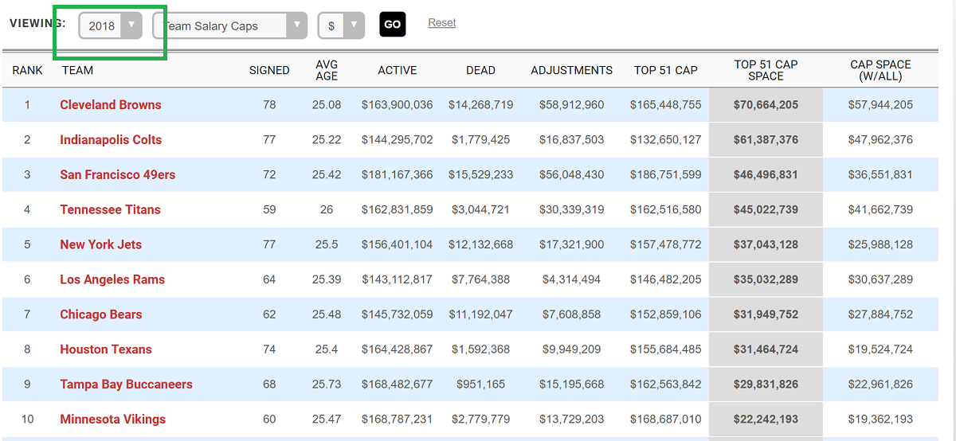Viewport: 956px width, 441px height.
Task: Select Rams top 51 cap $146,482,205
Action: (666, 280)
